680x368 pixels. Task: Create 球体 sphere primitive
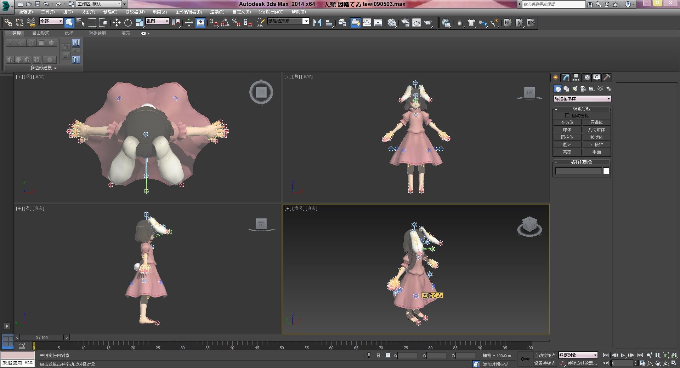[567, 130]
